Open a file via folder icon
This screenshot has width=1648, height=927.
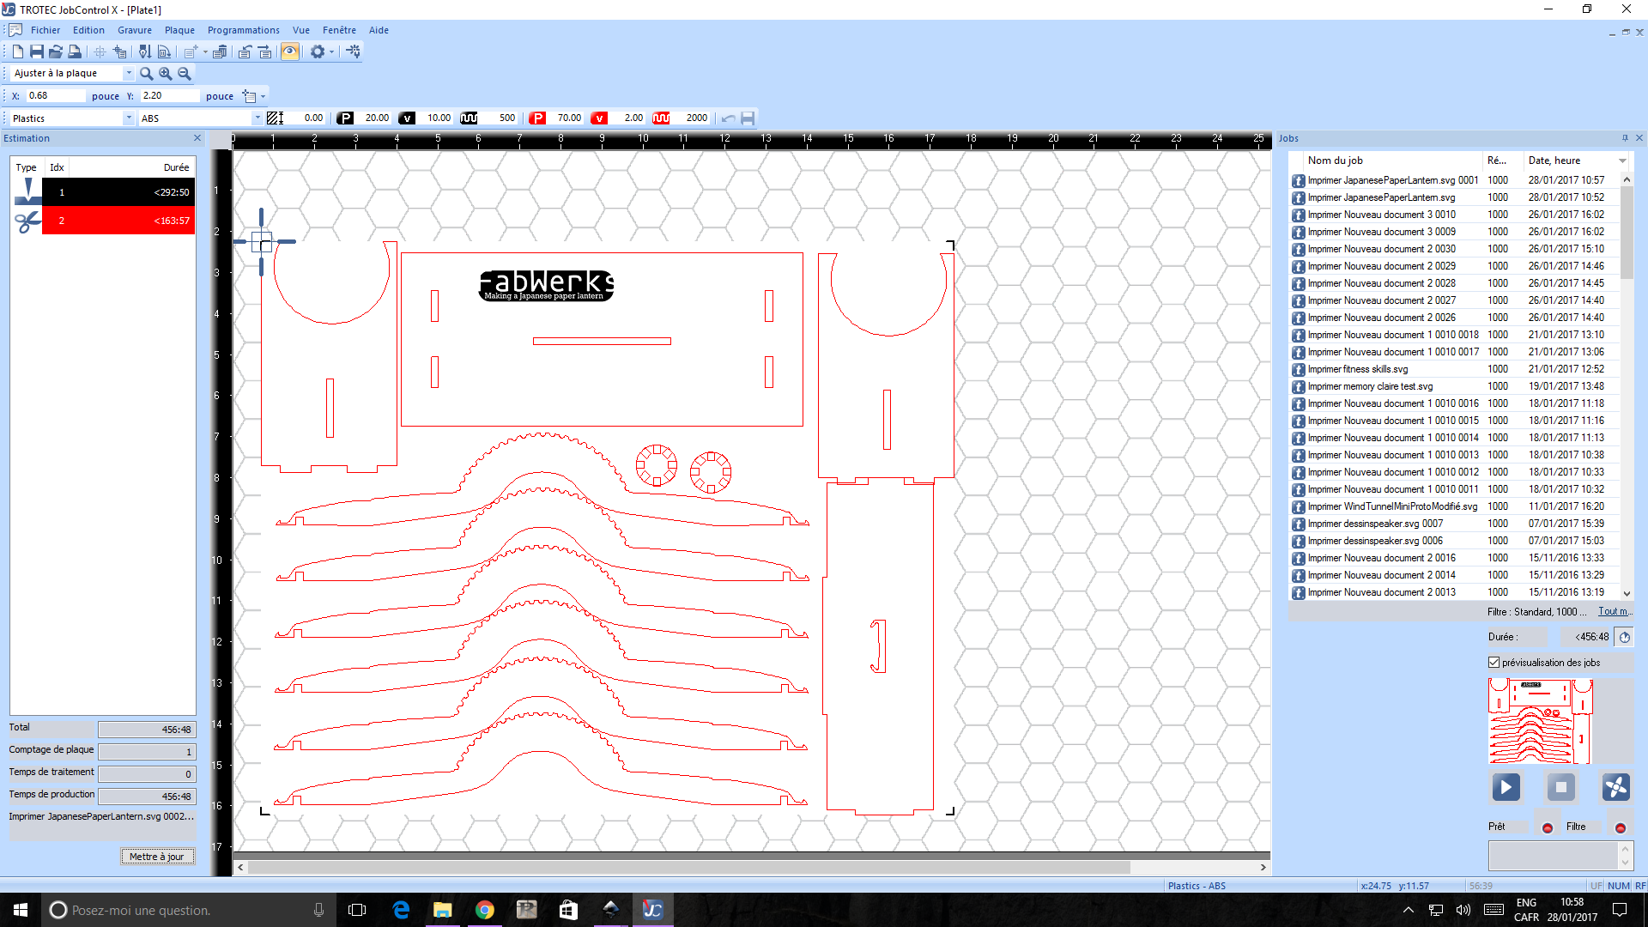(x=56, y=51)
